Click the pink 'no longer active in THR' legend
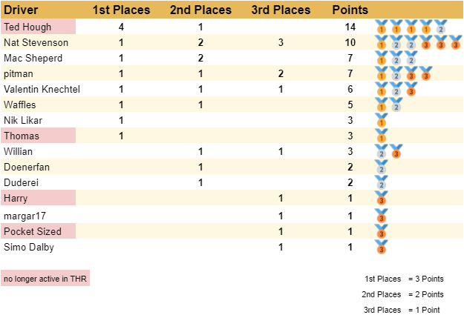Image resolution: width=464 pixels, height=315 pixels. [x=45, y=279]
